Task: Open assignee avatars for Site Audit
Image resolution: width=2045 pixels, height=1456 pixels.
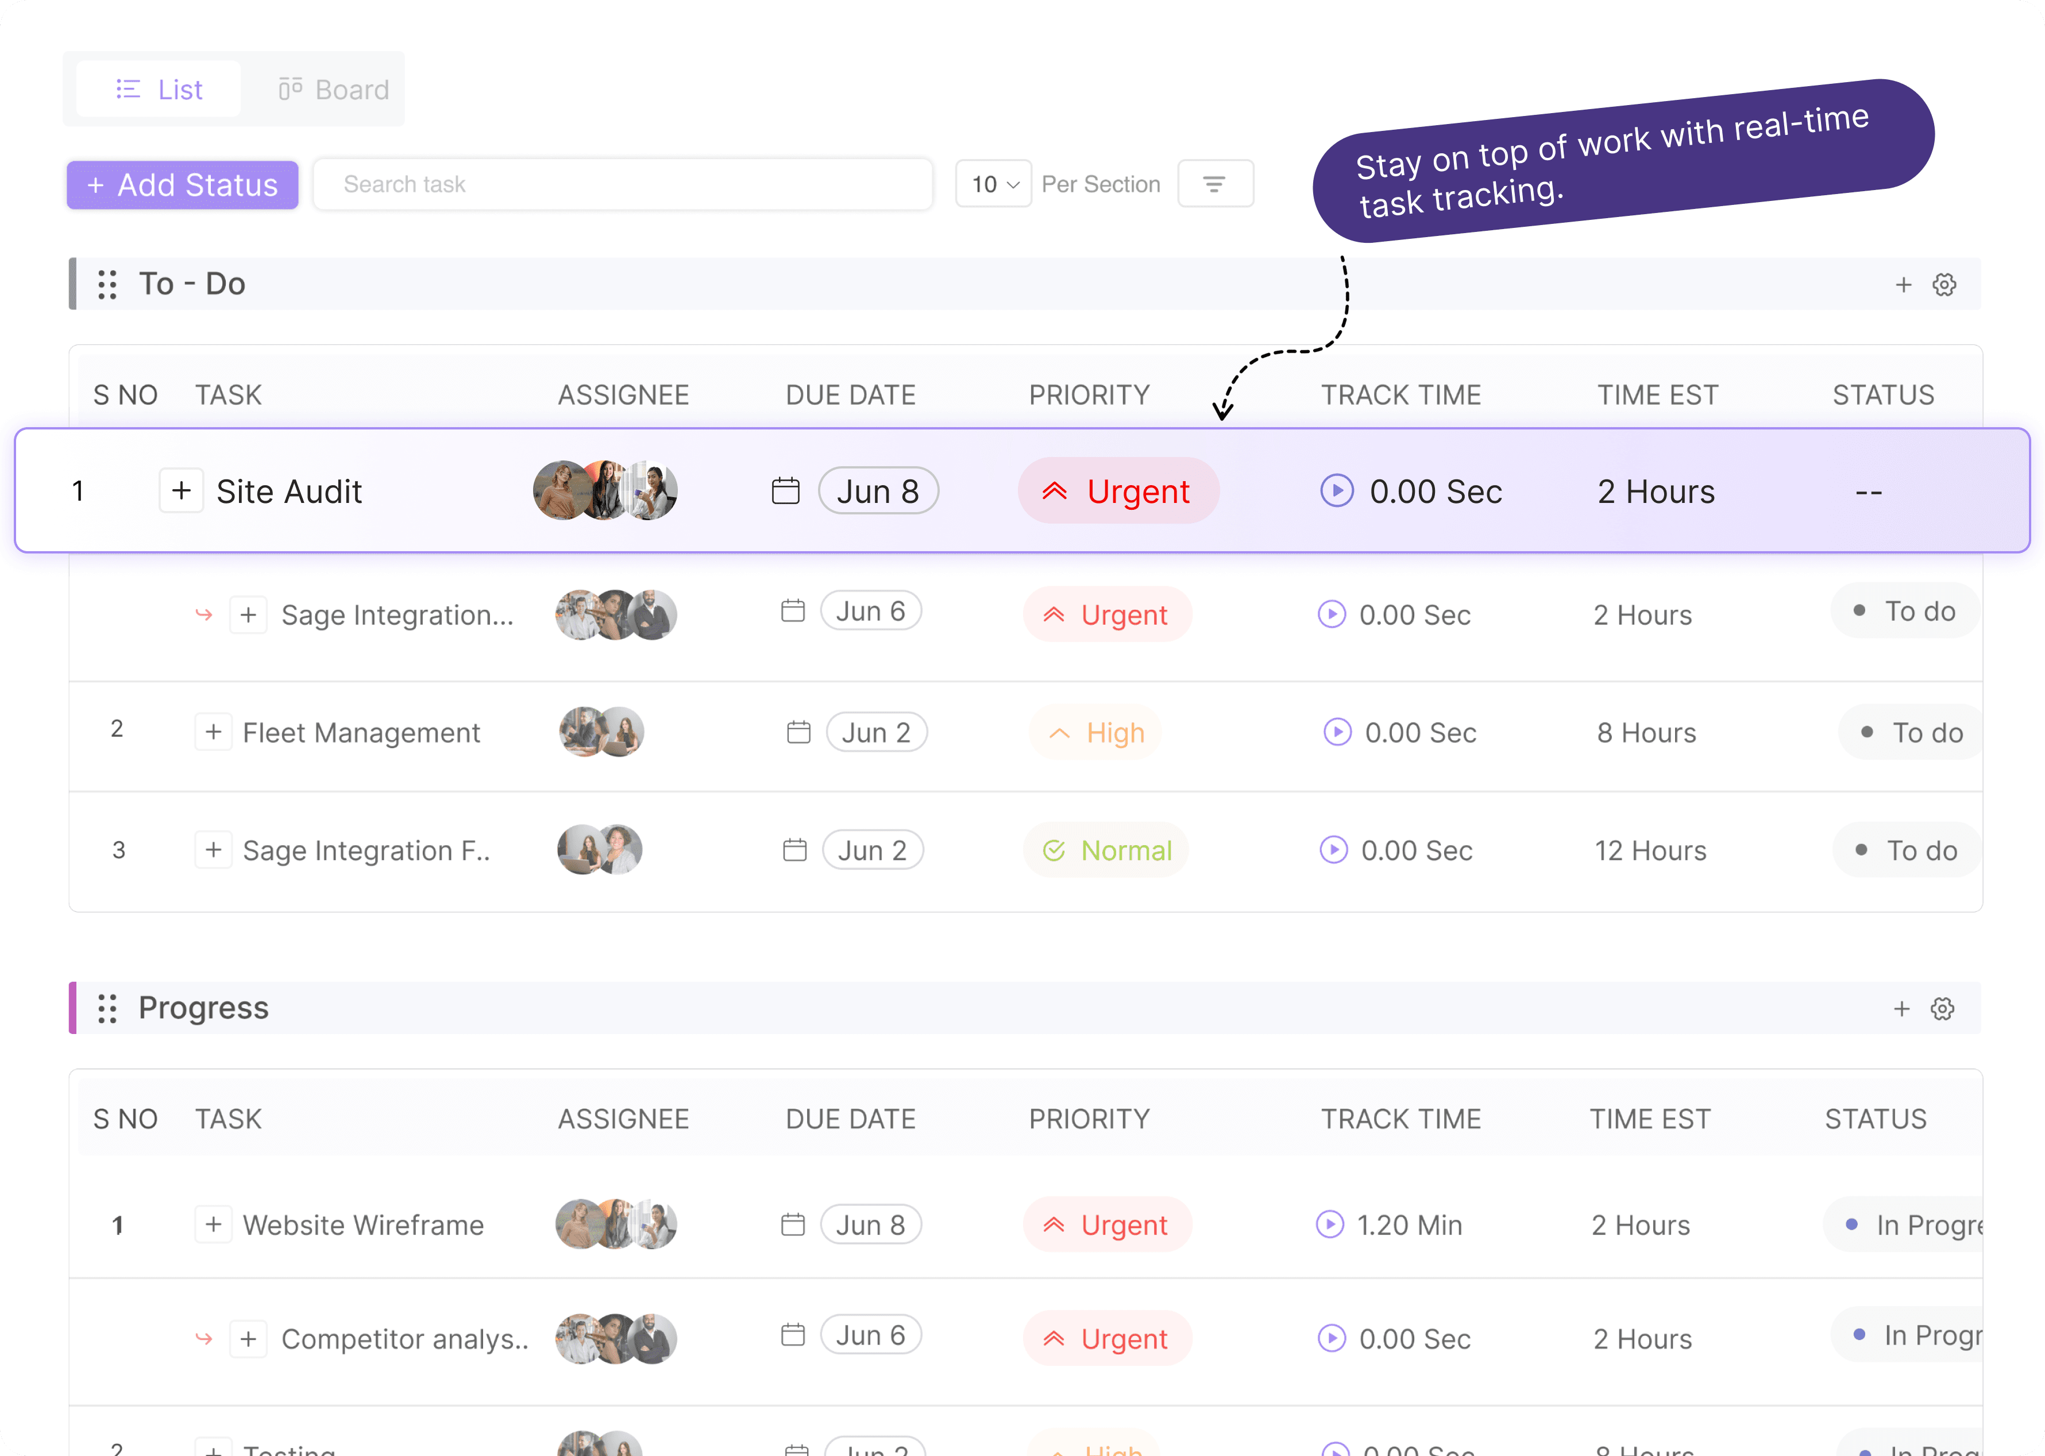Action: 605,490
